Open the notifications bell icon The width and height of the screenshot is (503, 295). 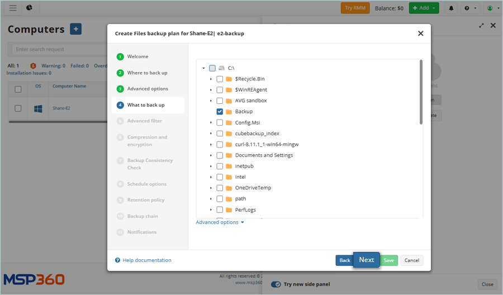[451, 8]
